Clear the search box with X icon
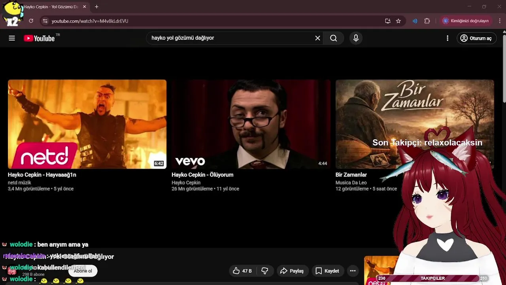Image resolution: width=506 pixels, height=285 pixels. tap(317, 38)
